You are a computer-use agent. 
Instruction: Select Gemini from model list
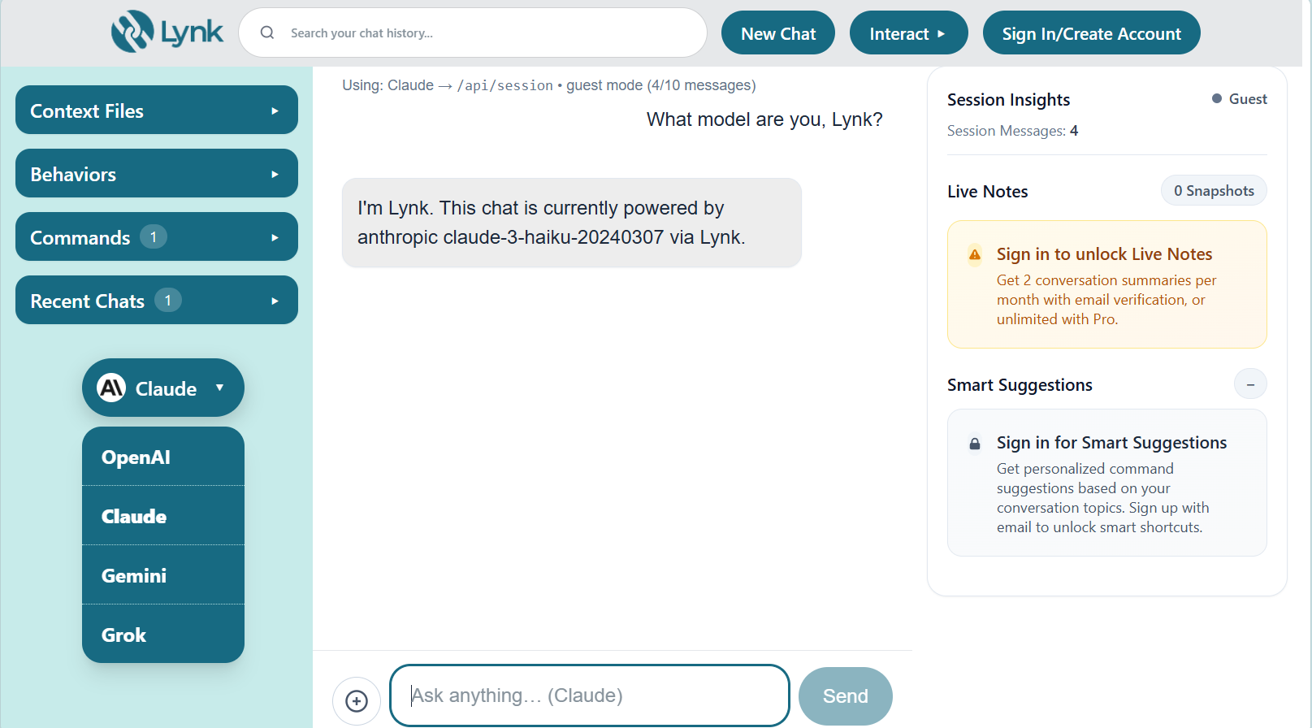click(x=163, y=575)
